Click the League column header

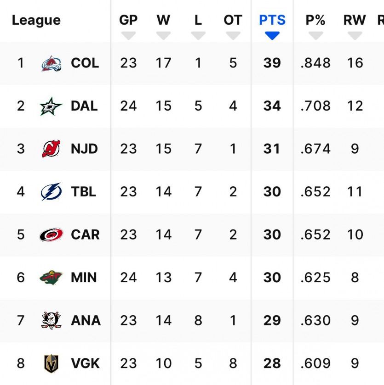tap(36, 21)
